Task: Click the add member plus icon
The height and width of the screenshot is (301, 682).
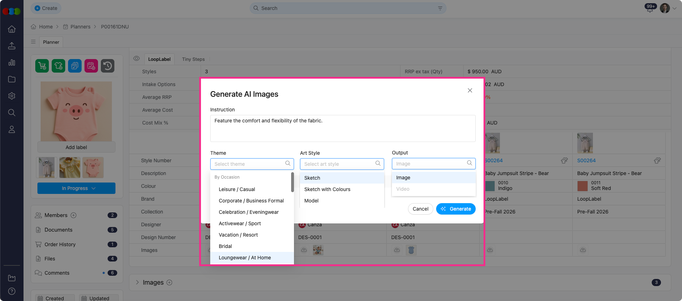Action: 74,215
